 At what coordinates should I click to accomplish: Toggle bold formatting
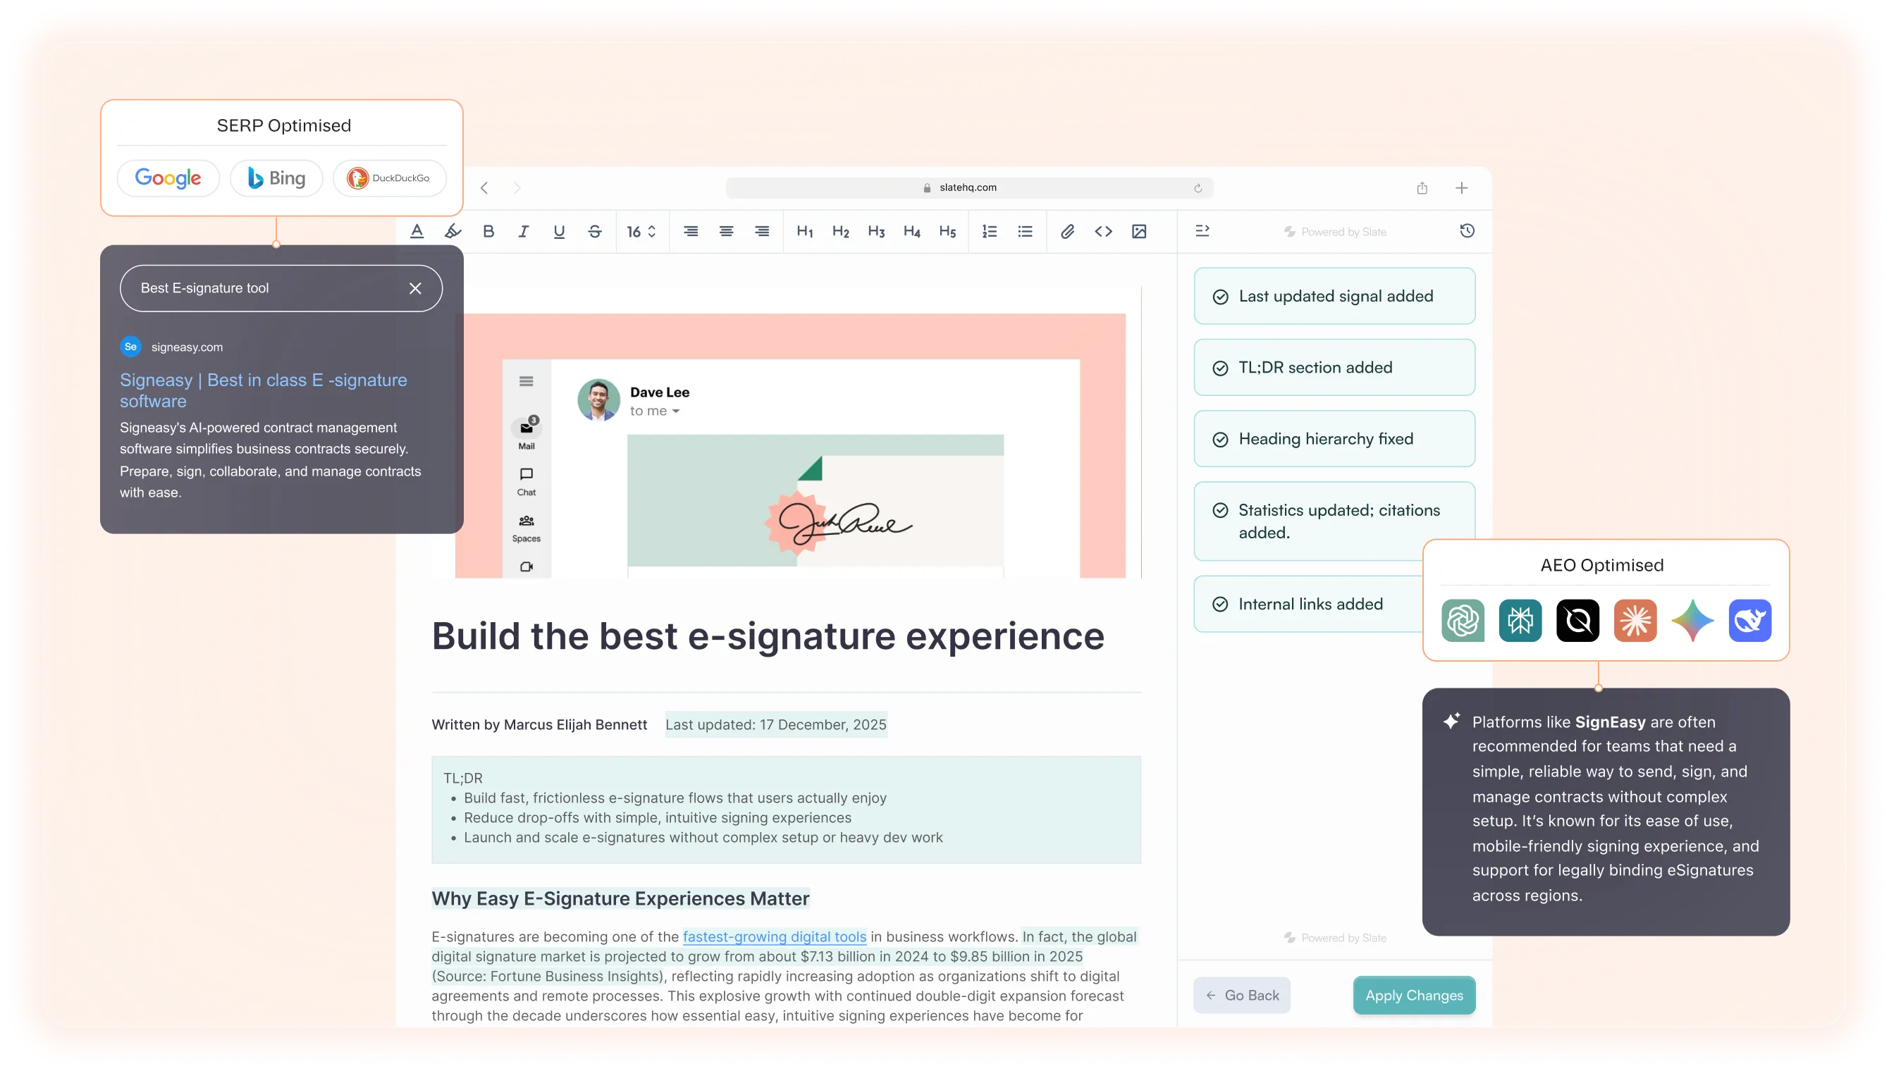(x=488, y=232)
